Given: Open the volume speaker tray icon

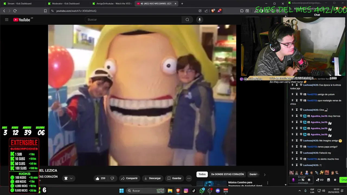Looking at the screenshot, I should (324, 191).
